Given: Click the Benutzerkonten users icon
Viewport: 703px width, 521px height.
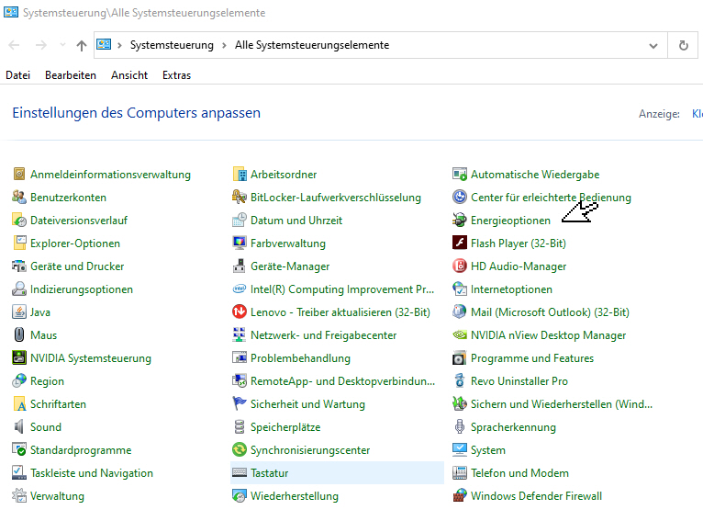Looking at the screenshot, I should coord(19,197).
